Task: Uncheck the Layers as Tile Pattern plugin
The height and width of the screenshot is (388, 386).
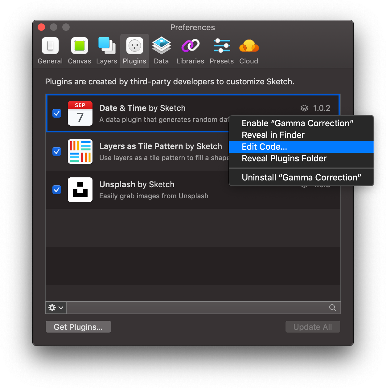Action: point(57,152)
